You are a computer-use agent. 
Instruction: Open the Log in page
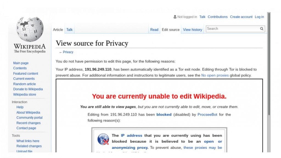point(259,17)
